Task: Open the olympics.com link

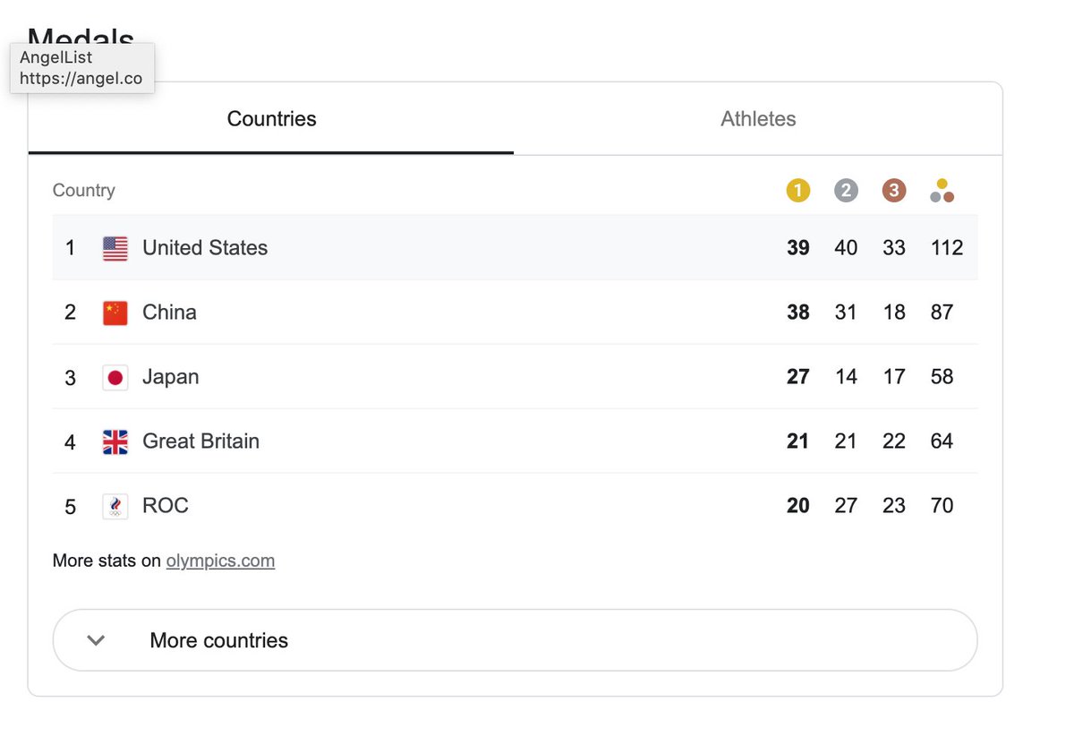Action: pyautogui.click(x=220, y=561)
